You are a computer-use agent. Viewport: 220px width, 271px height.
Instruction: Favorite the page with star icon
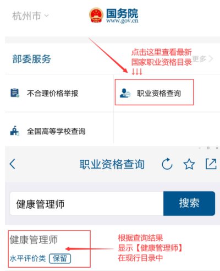(189, 164)
